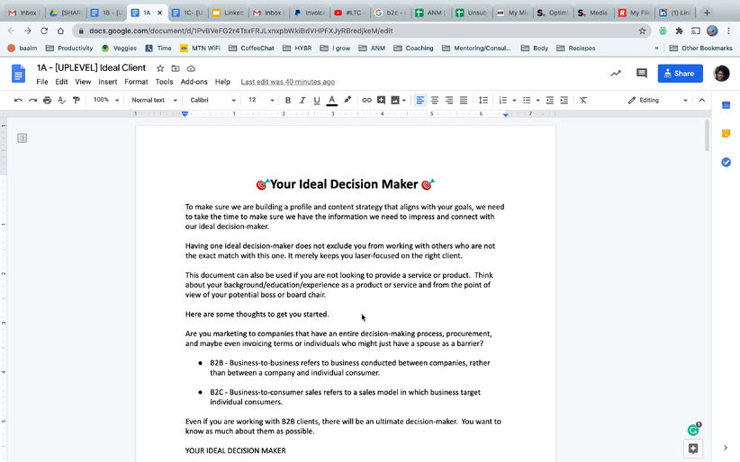Image resolution: width=740 pixels, height=462 pixels.
Task: Open Google account avatar
Action: click(x=721, y=74)
